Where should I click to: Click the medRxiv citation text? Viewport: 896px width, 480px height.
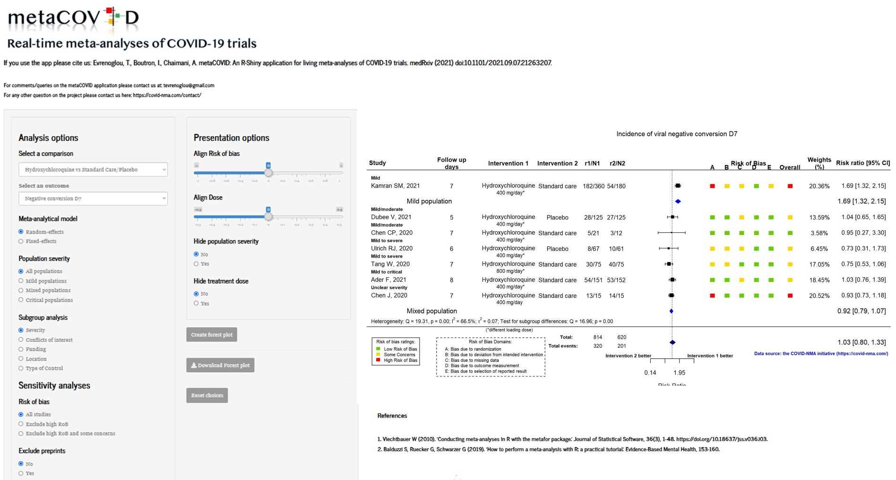point(277,63)
